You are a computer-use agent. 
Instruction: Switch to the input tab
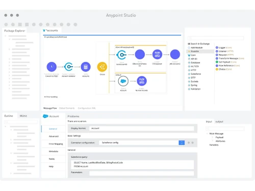tap(209, 122)
